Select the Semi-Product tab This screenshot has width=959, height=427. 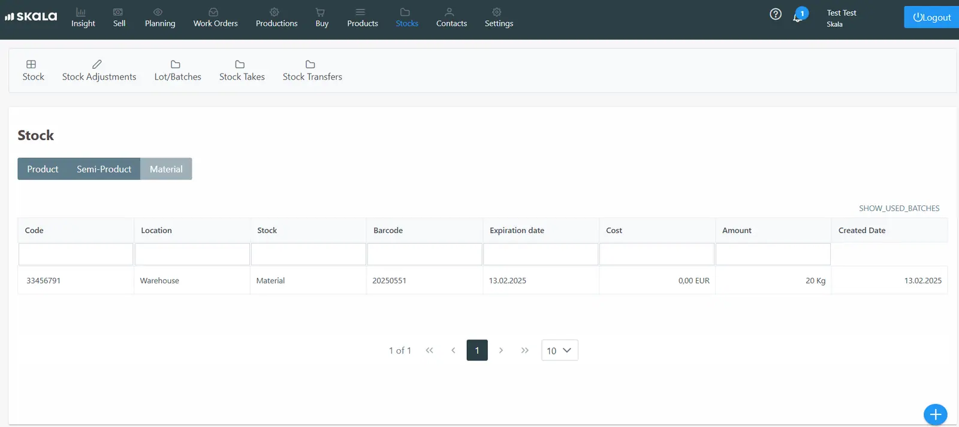pyautogui.click(x=104, y=169)
